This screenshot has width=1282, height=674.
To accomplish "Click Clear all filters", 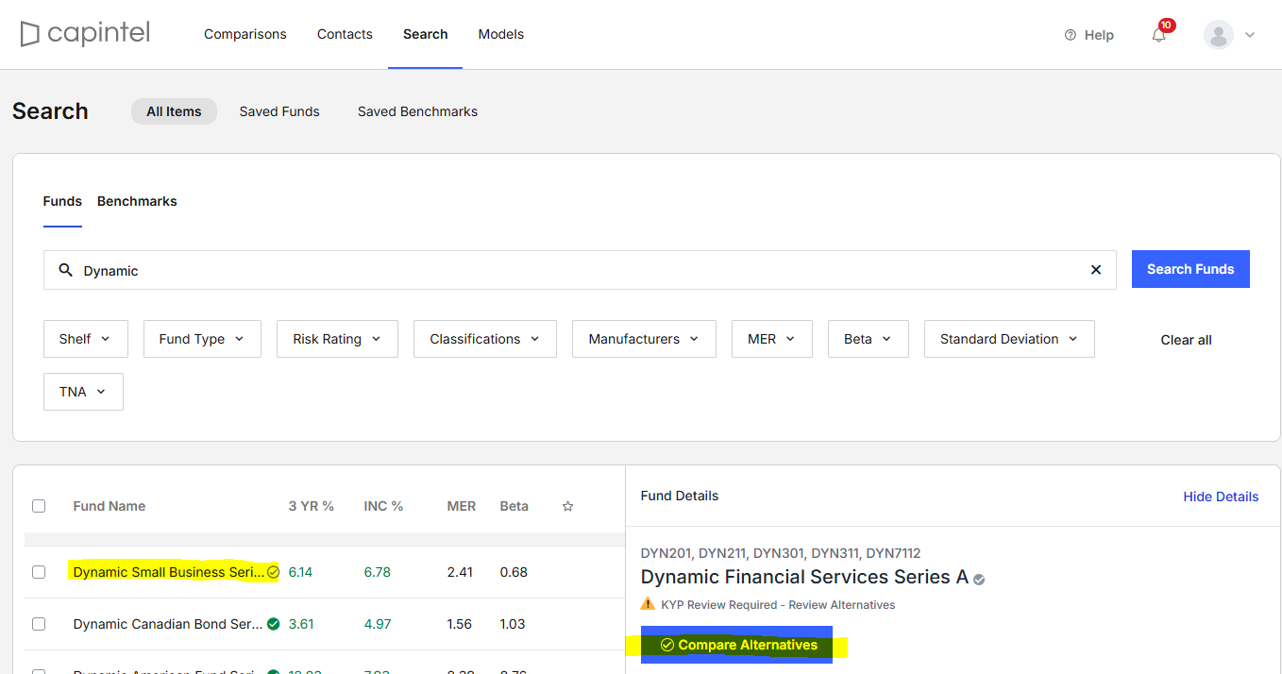I will pos(1186,340).
